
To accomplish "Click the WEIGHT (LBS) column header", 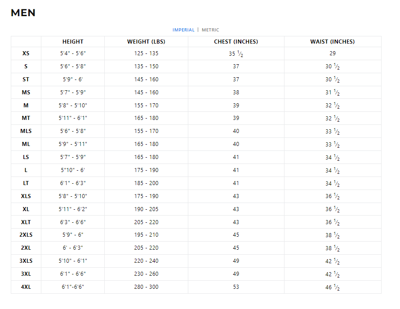I will [146, 42].
